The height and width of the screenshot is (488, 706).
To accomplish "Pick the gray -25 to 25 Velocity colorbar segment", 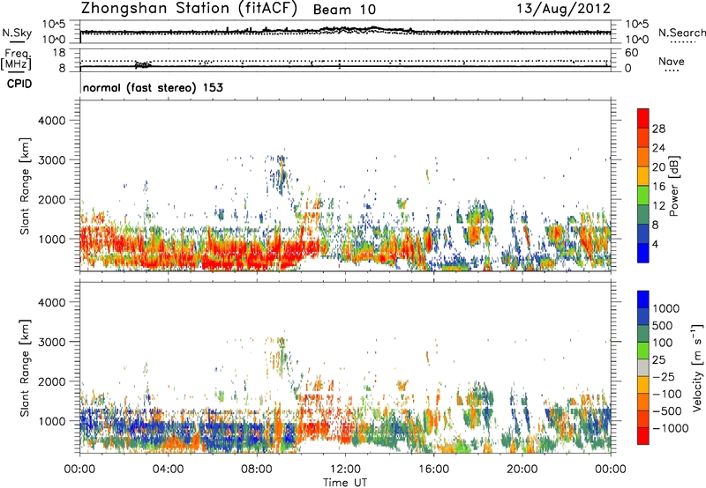I will click(x=643, y=367).
